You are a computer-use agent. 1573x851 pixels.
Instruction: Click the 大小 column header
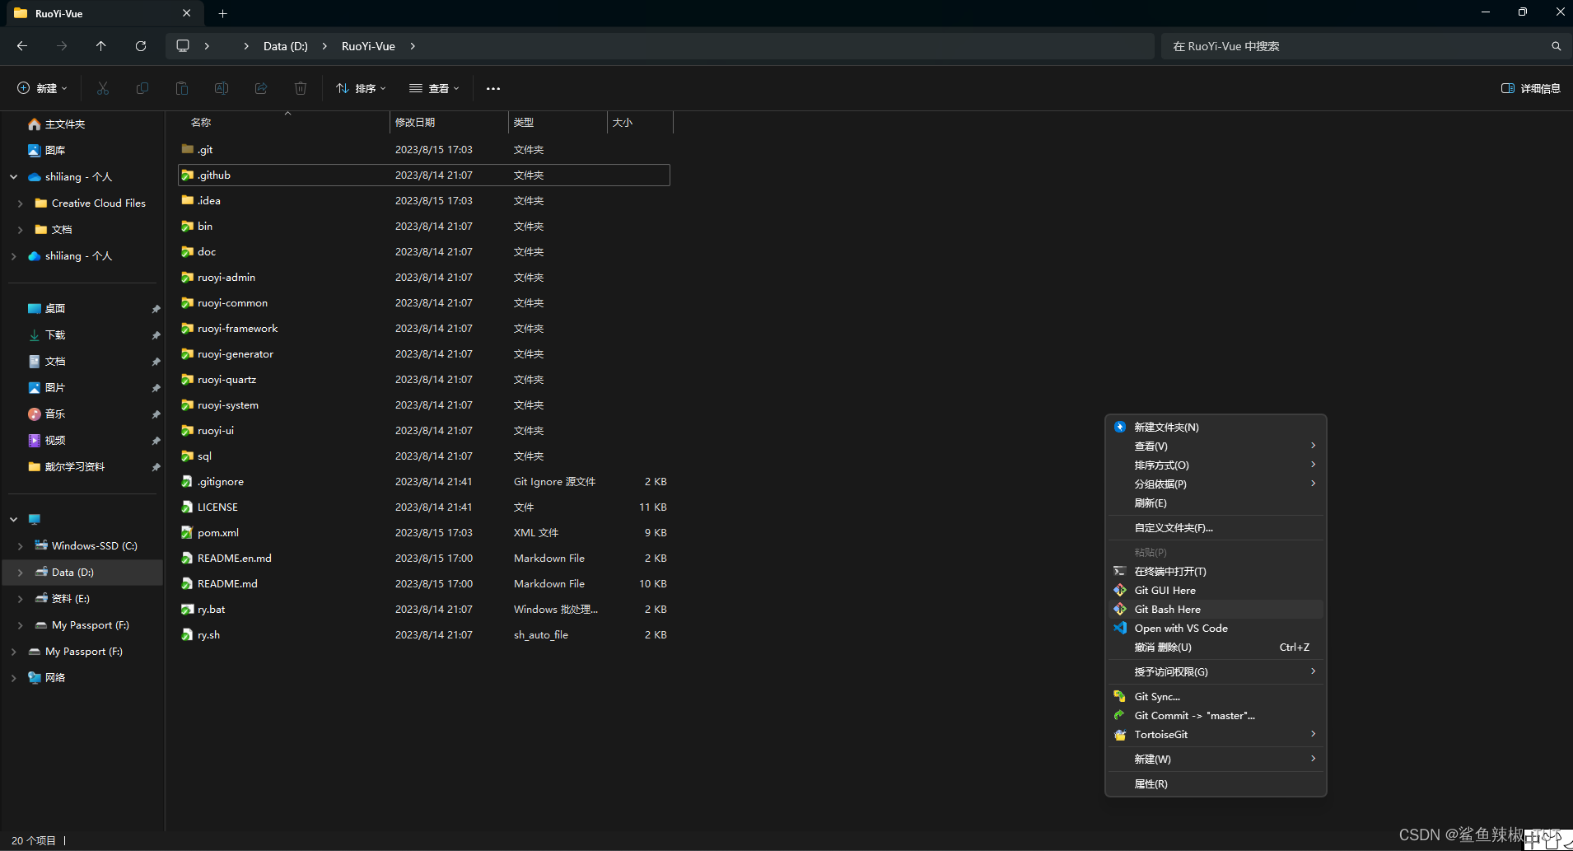(640, 122)
